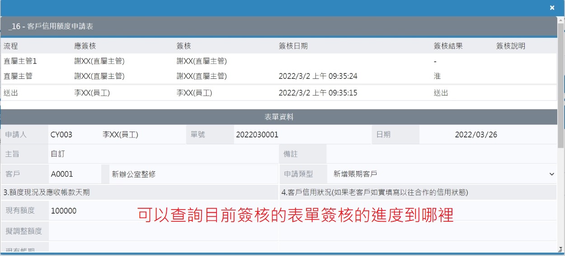Click the empty 備註 input field

coord(441,154)
